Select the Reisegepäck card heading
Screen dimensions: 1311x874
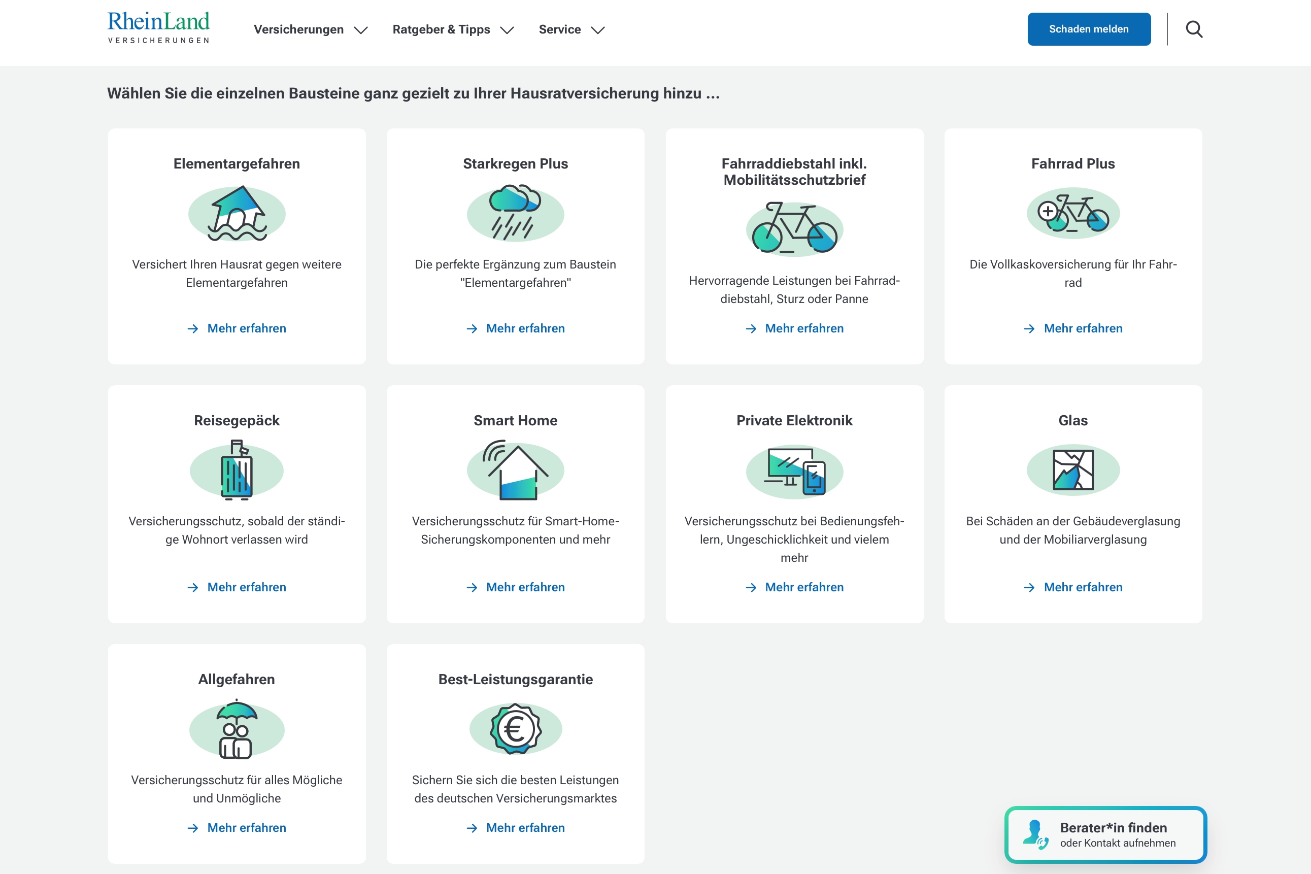coord(237,420)
